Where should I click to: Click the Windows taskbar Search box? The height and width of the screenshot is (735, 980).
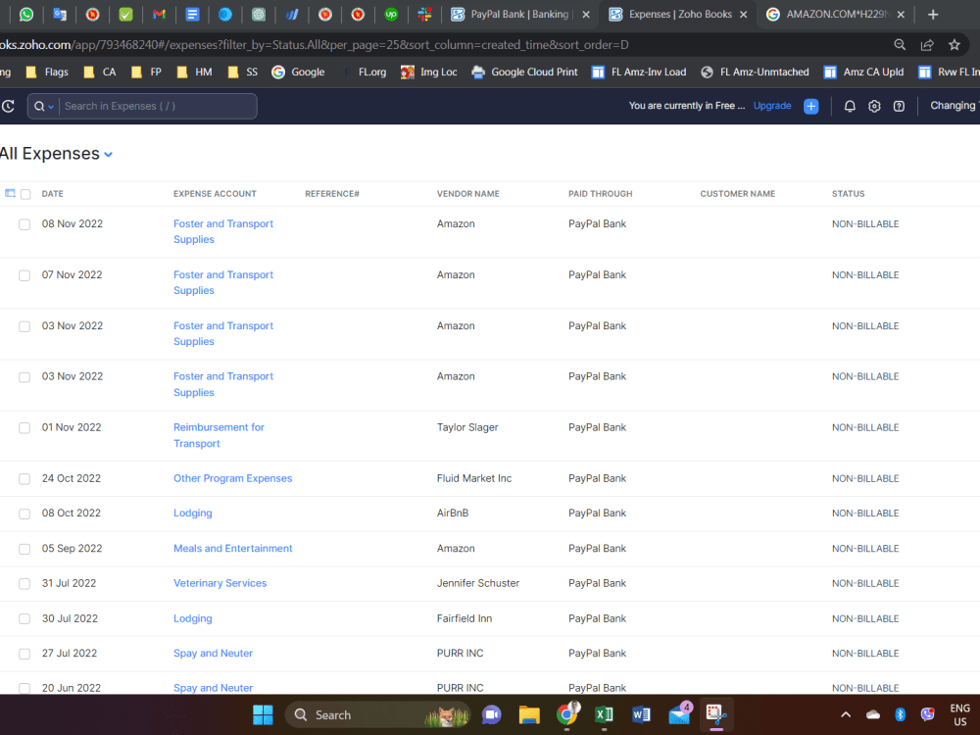pyautogui.click(x=378, y=714)
